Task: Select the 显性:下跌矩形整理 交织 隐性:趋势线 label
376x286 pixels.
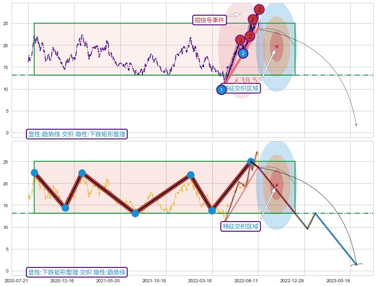Action: (77, 272)
